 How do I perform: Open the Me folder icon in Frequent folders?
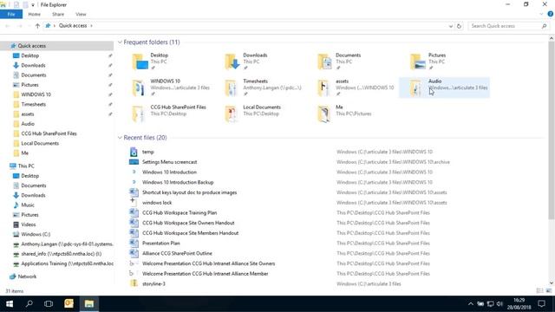tap(324, 114)
